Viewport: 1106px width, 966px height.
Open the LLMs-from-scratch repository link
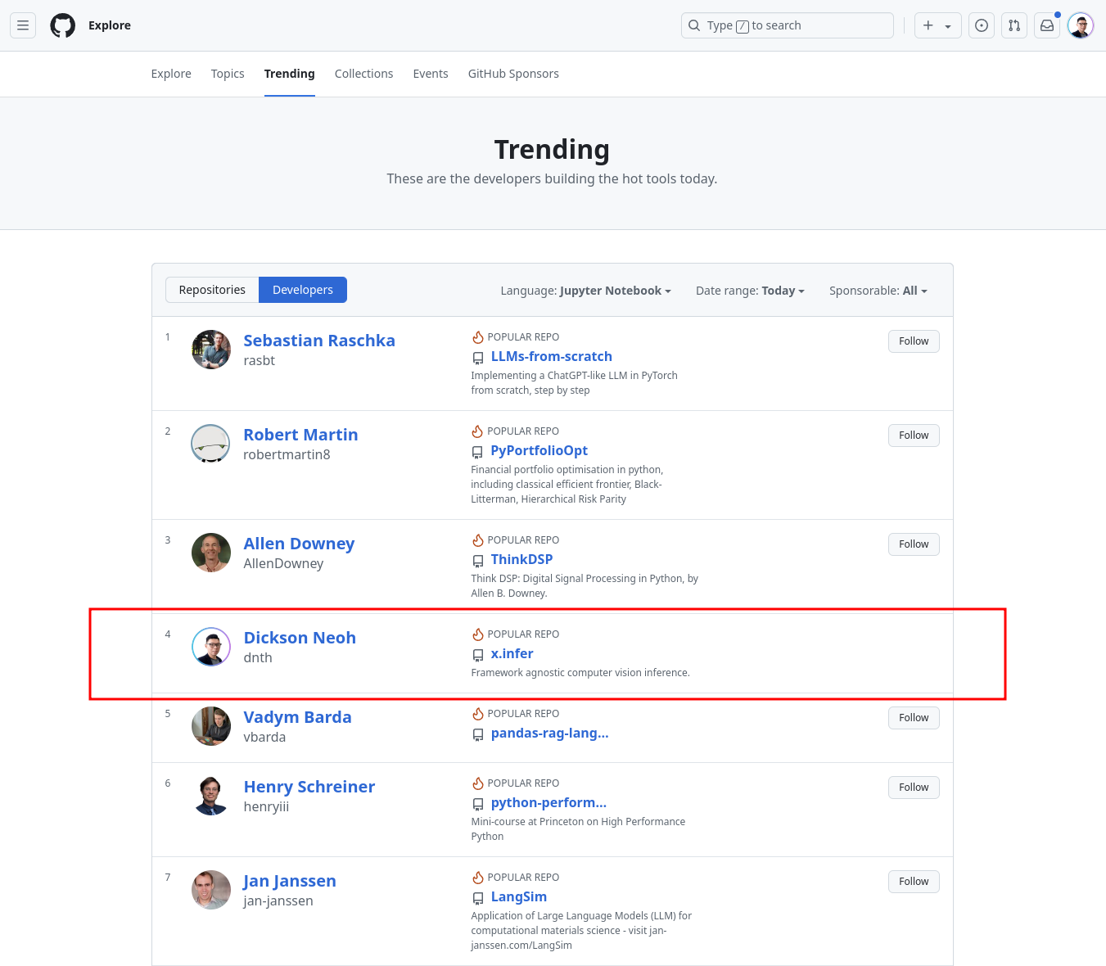[551, 356]
